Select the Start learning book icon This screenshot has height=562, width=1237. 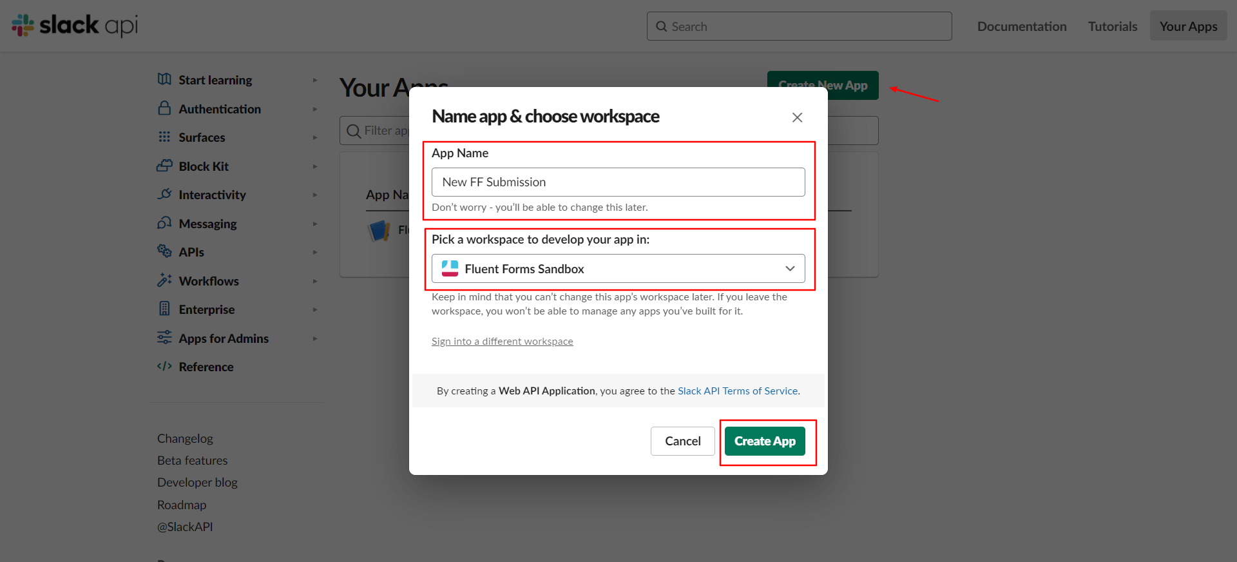coord(164,79)
